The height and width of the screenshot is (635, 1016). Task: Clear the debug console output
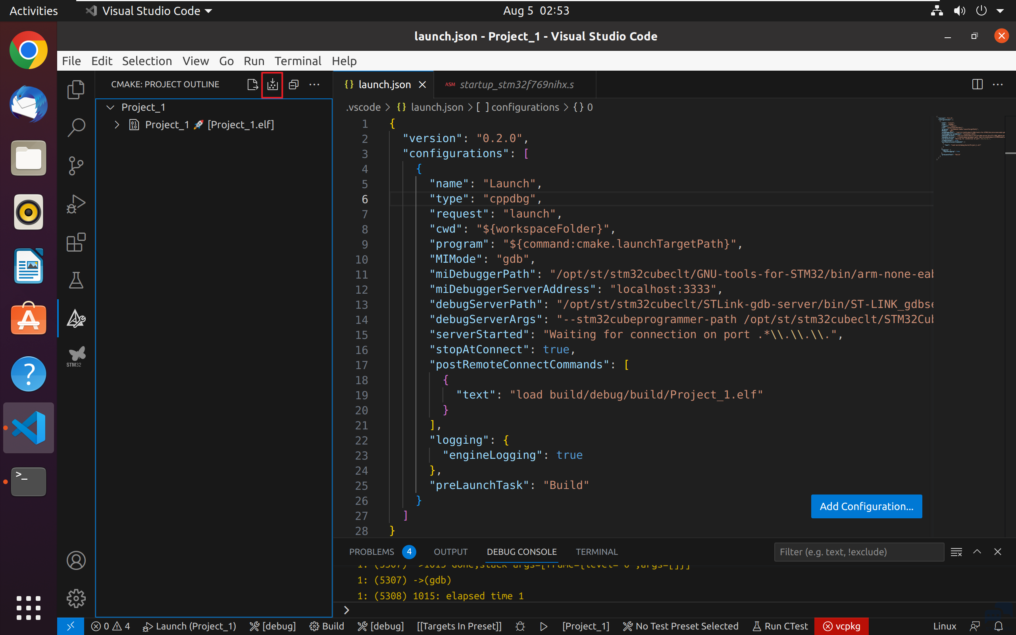pyautogui.click(x=956, y=552)
